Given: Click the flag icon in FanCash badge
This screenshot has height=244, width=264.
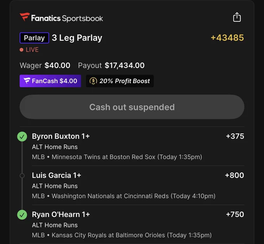Looking at the screenshot, I should [27, 81].
